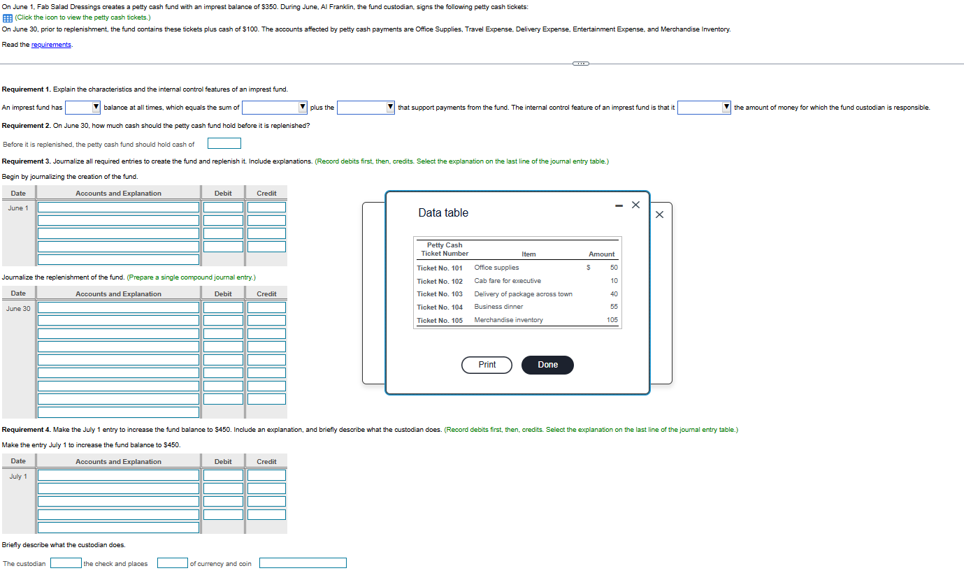Click the first June 1 Accounts and Explanation field

[118, 207]
